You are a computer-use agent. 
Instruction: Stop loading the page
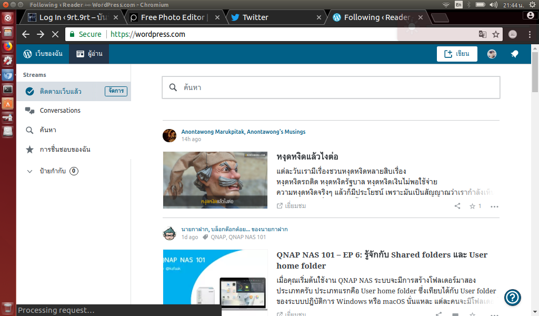pos(55,34)
